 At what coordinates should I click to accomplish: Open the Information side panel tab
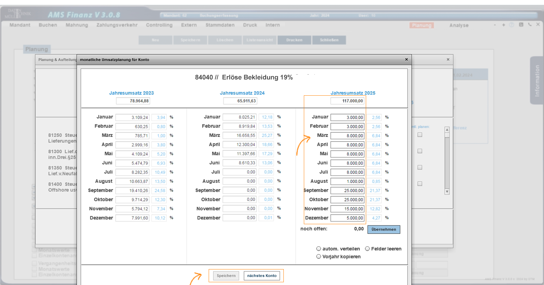point(537,80)
